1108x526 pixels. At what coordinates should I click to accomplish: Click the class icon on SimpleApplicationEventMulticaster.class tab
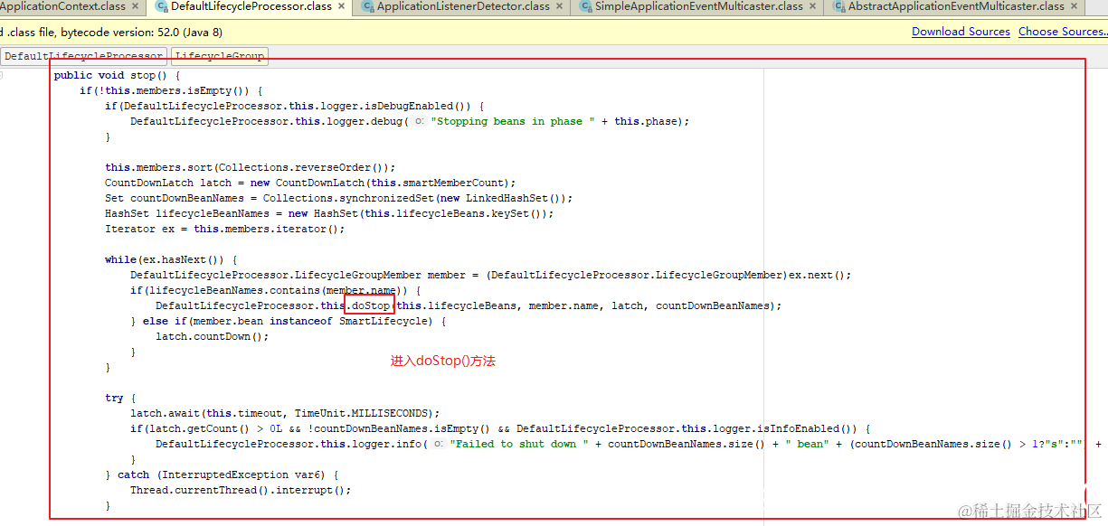tap(586, 6)
